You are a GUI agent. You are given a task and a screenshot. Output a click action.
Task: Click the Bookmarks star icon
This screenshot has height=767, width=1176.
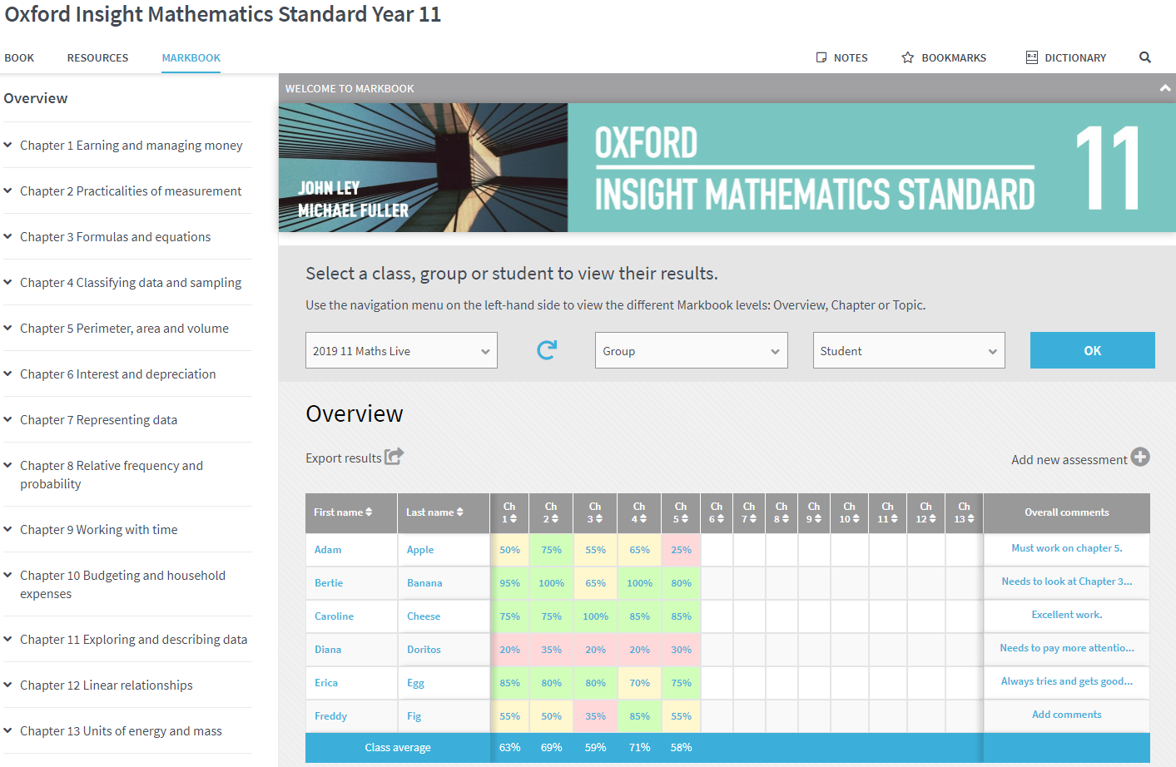click(908, 57)
